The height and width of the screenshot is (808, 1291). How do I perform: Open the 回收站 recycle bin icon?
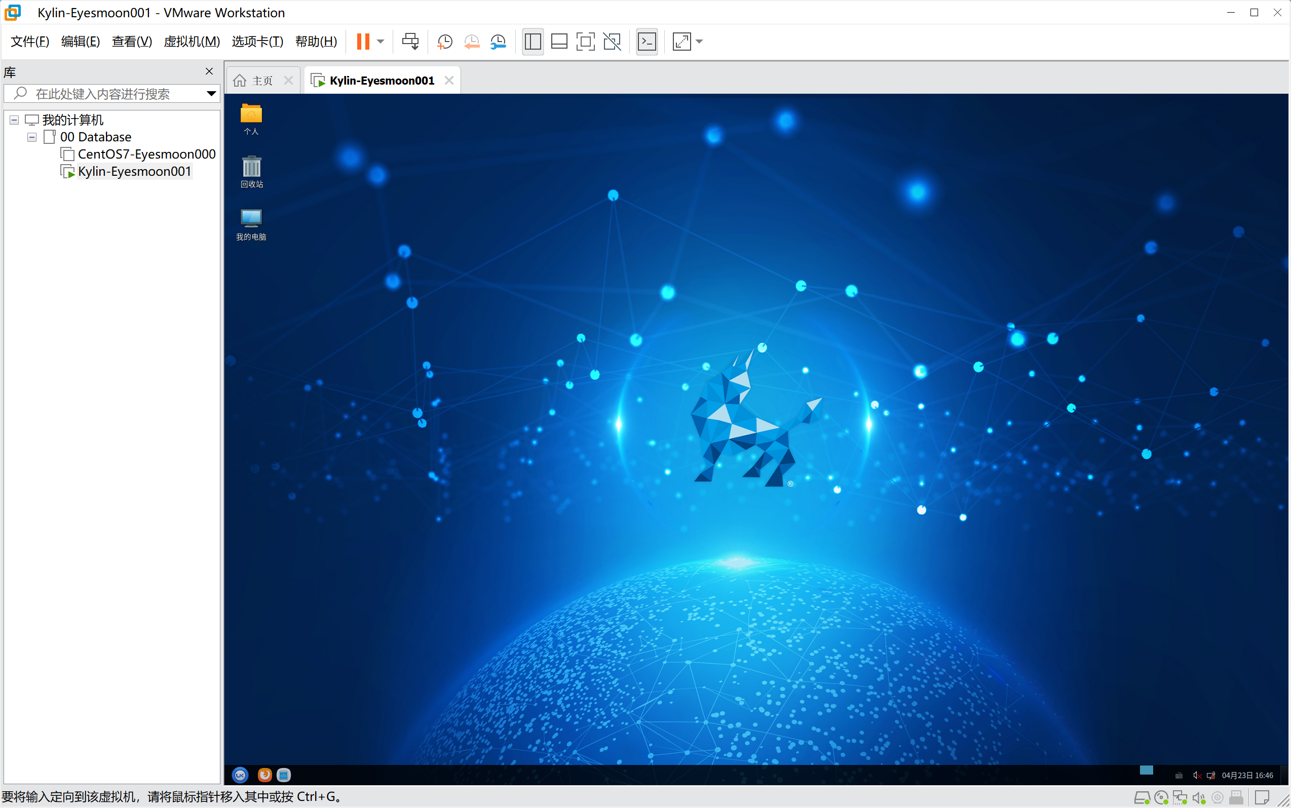point(252,172)
